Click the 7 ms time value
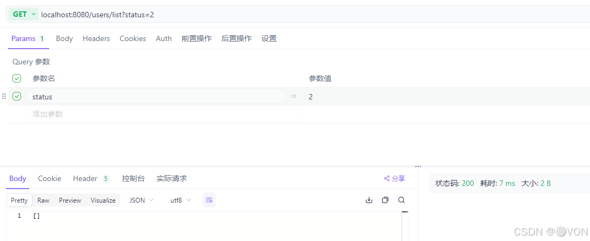This screenshot has height=241, width=590. (507, 183)
